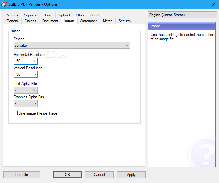Open the Graphics Alpha Bits dropdown
Image resolution: width=219 pixels, height=183 pixels.
click(x=25, y=104)
